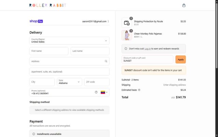Click the Cheer Monkey Polo Pajamas thumbnail

click(x=127, y=35)
